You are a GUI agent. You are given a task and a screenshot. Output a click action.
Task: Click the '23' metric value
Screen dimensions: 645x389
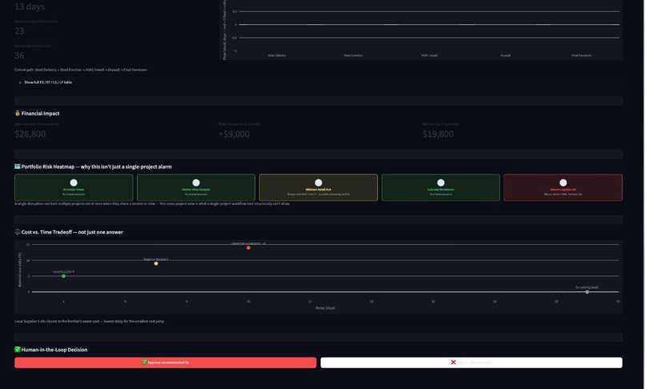click(19, 31)
